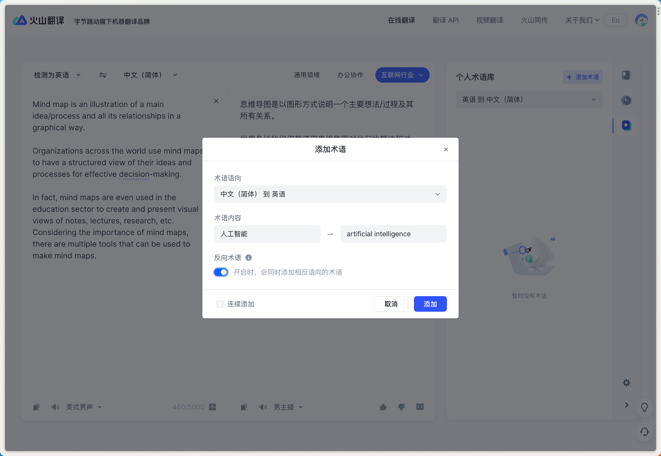
Task: Open the bilingual comparison book icon
Action: coord(420,407)
